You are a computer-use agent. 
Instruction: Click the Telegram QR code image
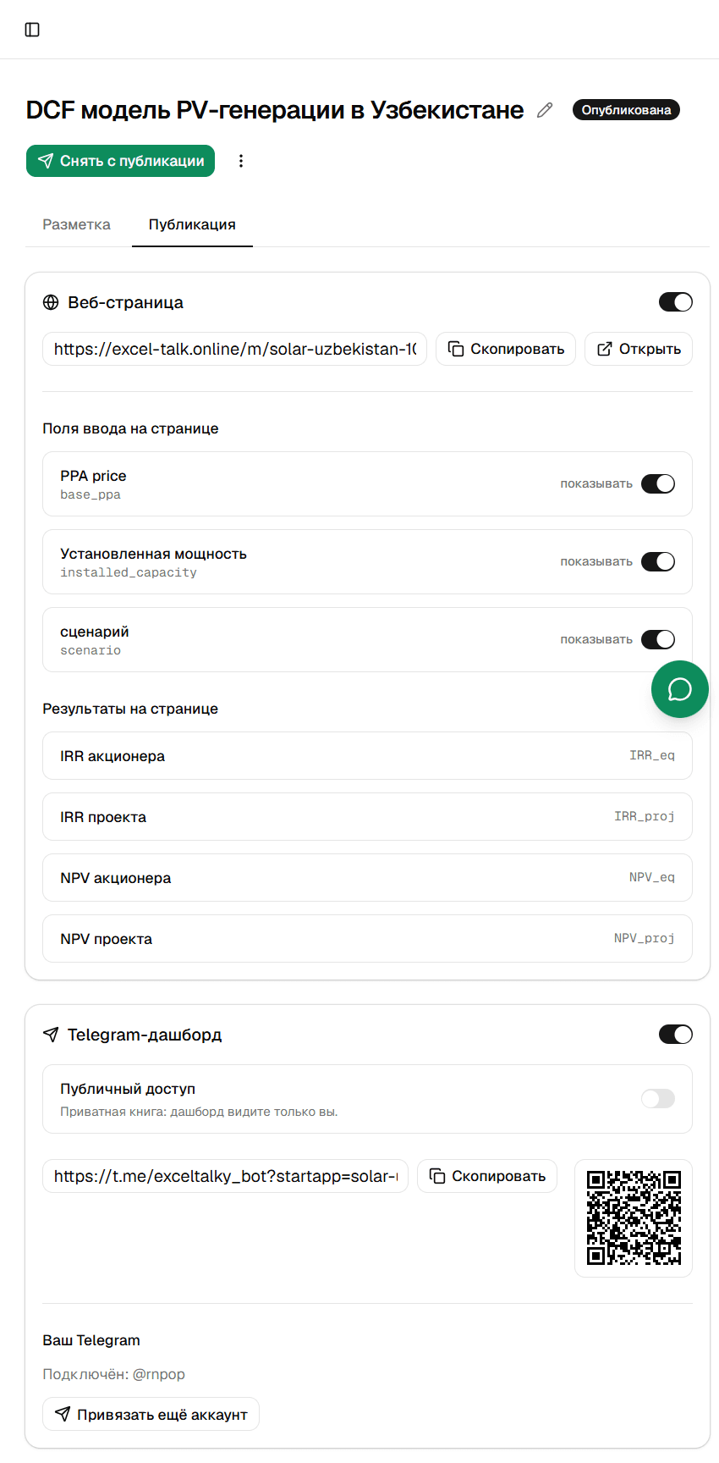(x=634, y=1217)
